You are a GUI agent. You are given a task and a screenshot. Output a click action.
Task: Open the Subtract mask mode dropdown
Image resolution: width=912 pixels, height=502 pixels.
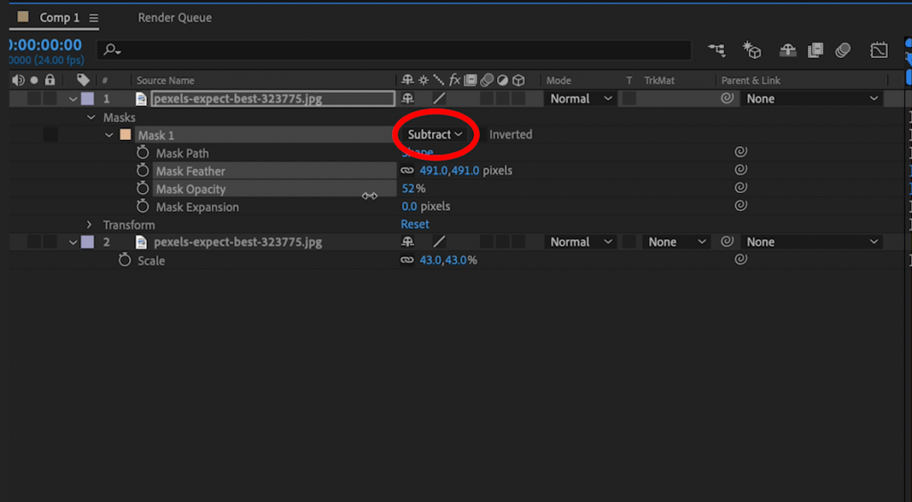click(x=435, y=134)
